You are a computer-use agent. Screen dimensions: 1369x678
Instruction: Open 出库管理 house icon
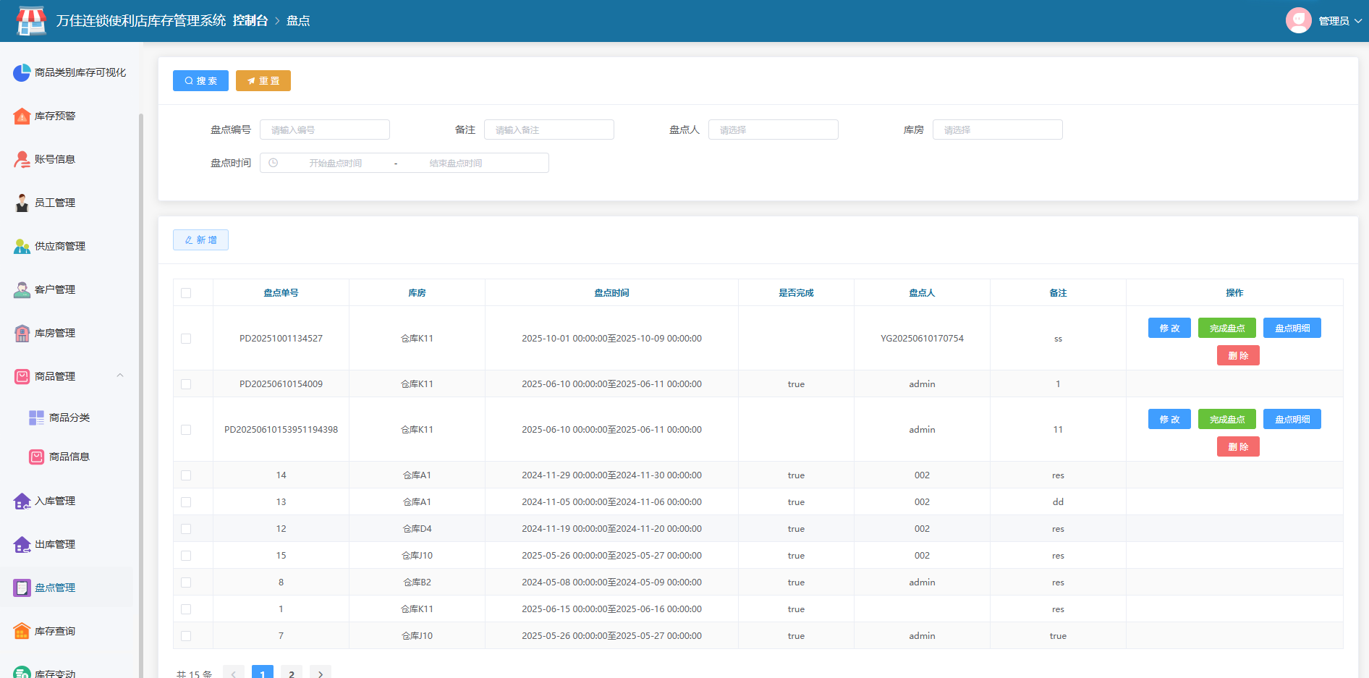click(22, 544)
